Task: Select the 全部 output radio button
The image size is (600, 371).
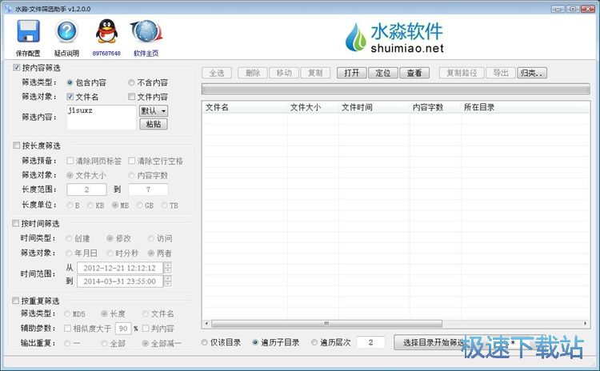Action: pos(104,344)
